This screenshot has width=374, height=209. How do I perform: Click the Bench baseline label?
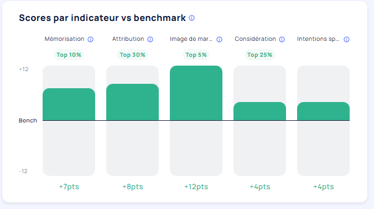(x=28, y=121)
